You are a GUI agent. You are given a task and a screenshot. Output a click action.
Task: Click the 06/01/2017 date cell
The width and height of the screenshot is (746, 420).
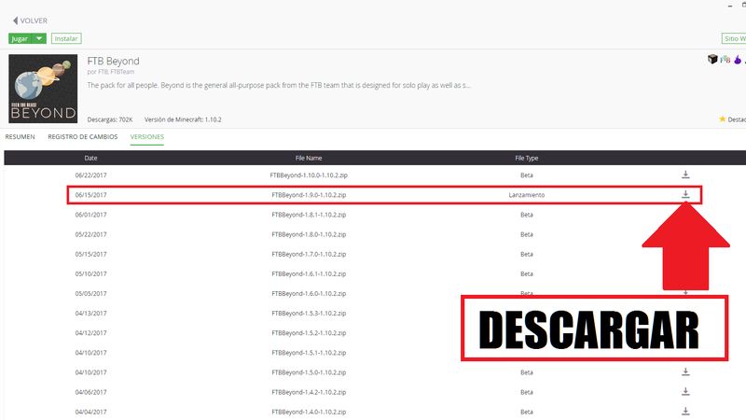tap(90, 215)
